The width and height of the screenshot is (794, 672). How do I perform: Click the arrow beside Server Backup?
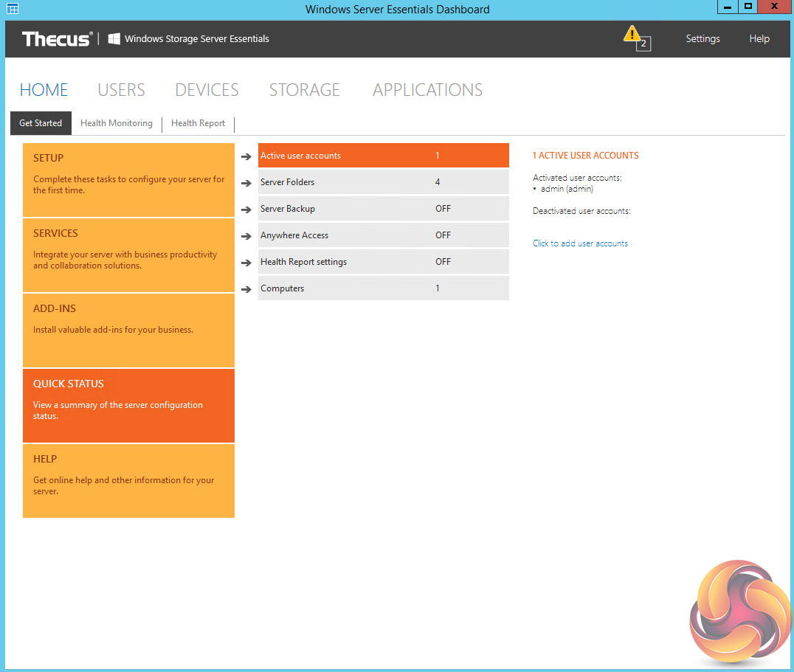[x=246, y=209]
